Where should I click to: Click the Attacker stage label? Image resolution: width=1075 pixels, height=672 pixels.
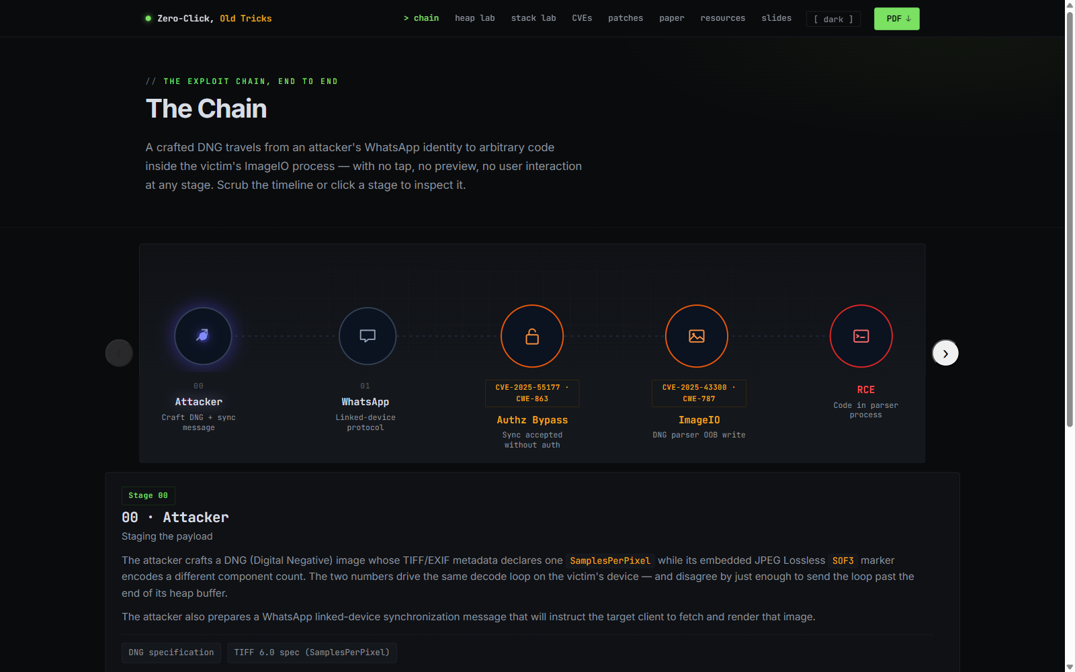click(x=199, y=402)
